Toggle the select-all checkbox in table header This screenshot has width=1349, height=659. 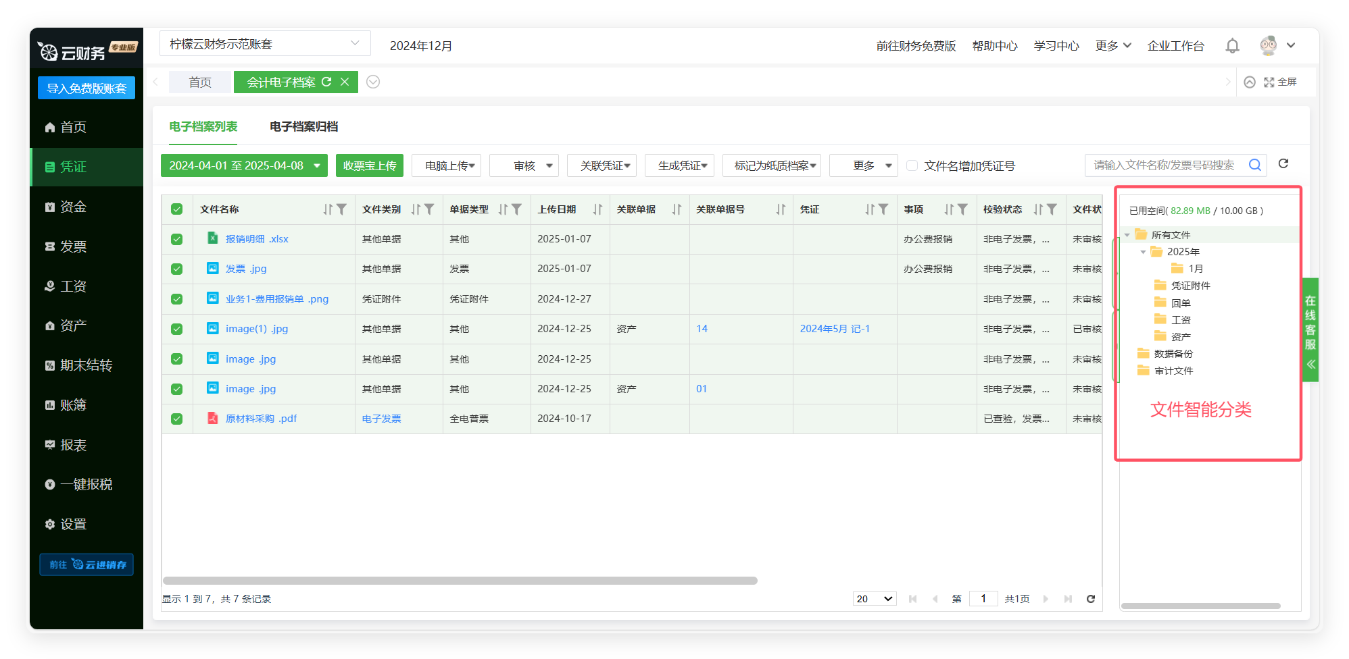(x=177, y=209)
